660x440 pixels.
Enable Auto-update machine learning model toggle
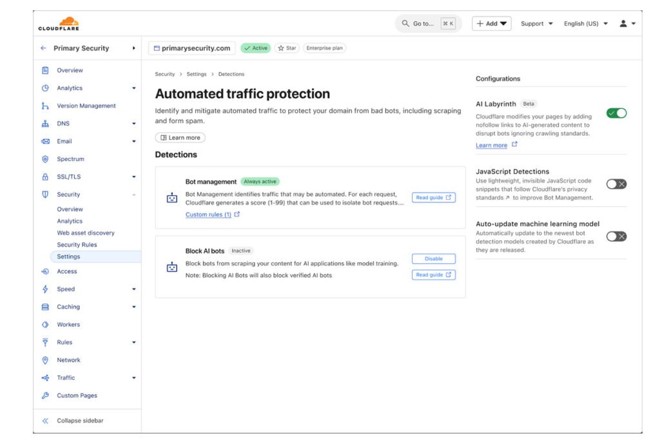(616, 236)
